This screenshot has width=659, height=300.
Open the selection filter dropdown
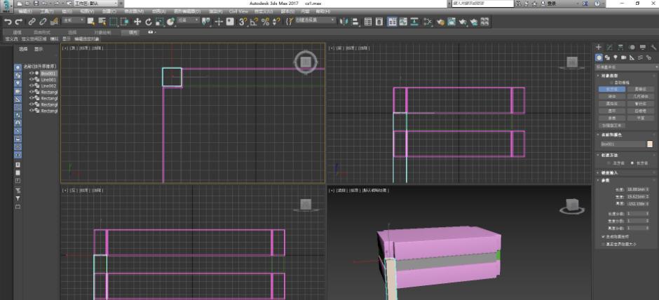pyautogui.click(x=73, y=21)
